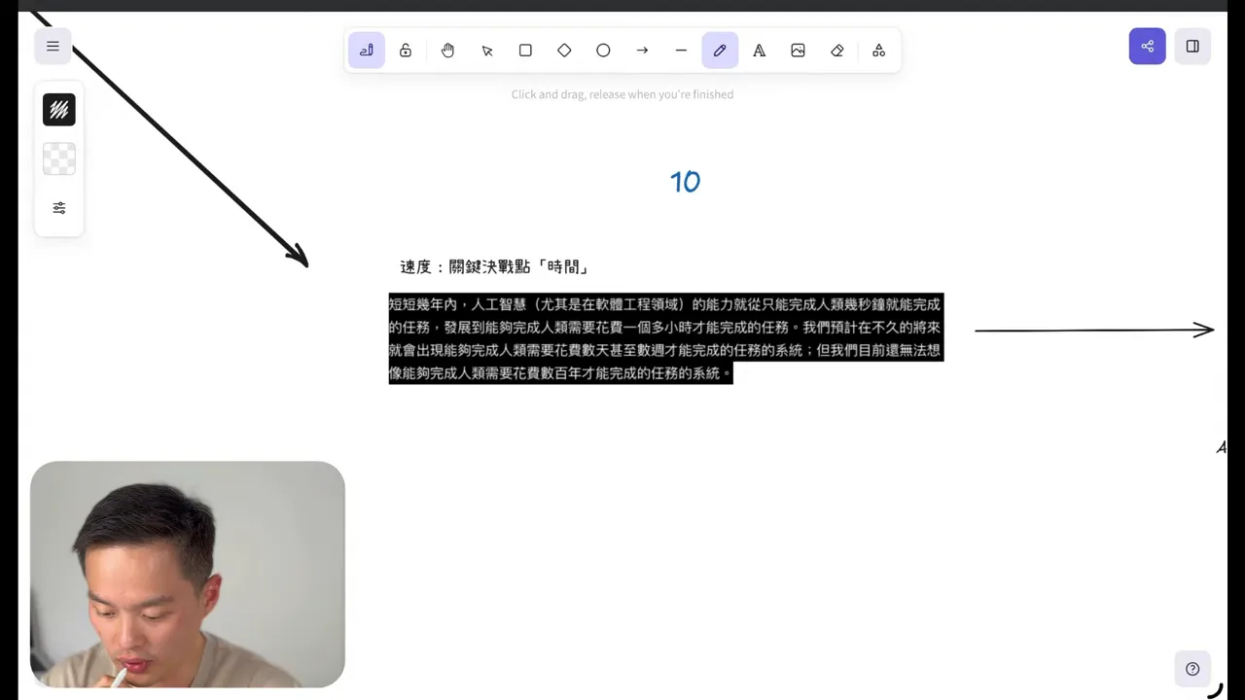Select the Rectangle shape tool
The width and height of the screenshot is (1245, 700).
pos(525,51)
